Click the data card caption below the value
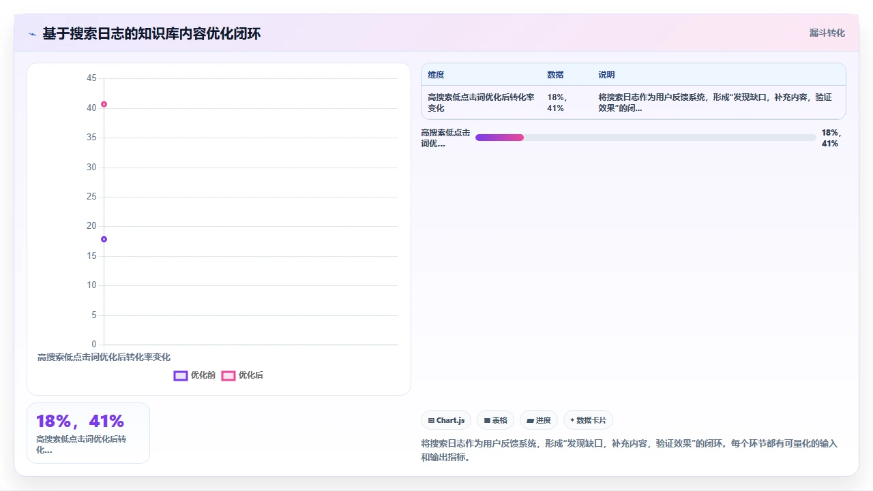 pos(81,445)
